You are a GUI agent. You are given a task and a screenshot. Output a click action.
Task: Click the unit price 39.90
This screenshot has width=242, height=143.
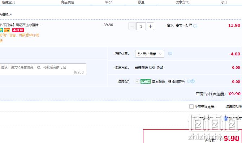pyautogui.click(x=108, y=25)
